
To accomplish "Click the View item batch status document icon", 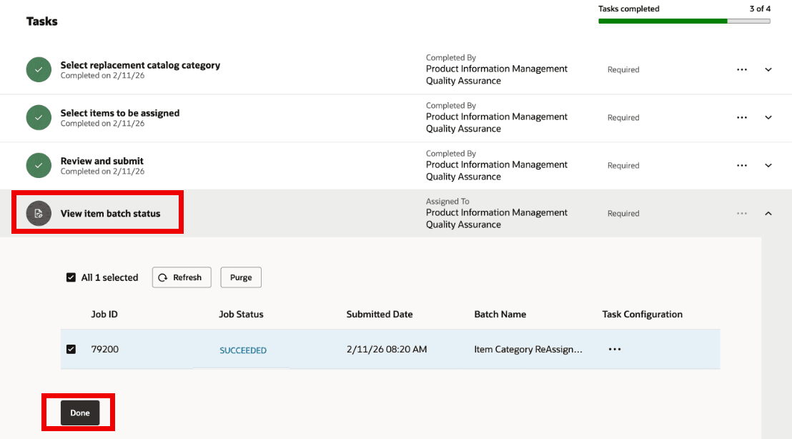I will click(x=39, y=212).
